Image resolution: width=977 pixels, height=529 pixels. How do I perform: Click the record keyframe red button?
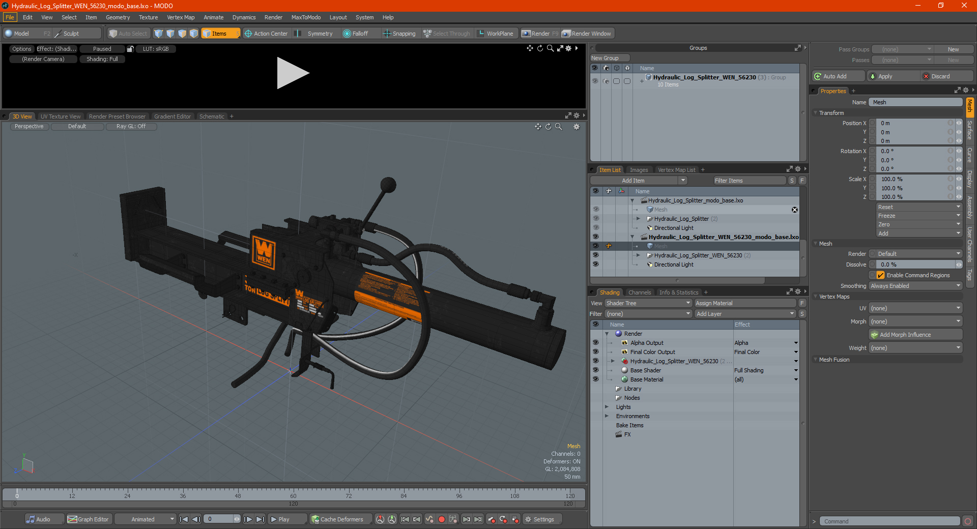point(442,519)
